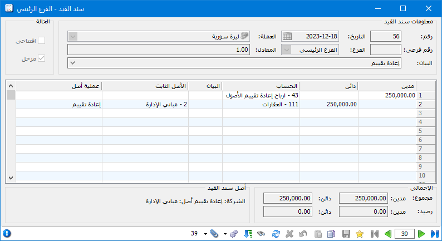The image size is (442, 241).
Task: Click the attachments paperclip icon
Action: pyautogui.click(x=214, y=234)
